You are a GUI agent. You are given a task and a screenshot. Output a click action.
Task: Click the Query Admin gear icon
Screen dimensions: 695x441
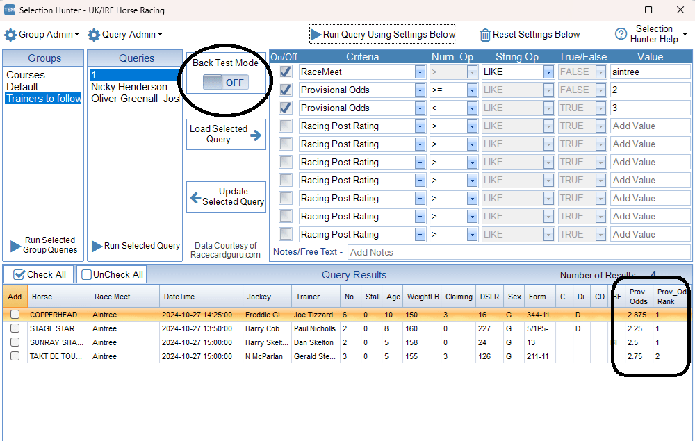(x=94, y=35)
